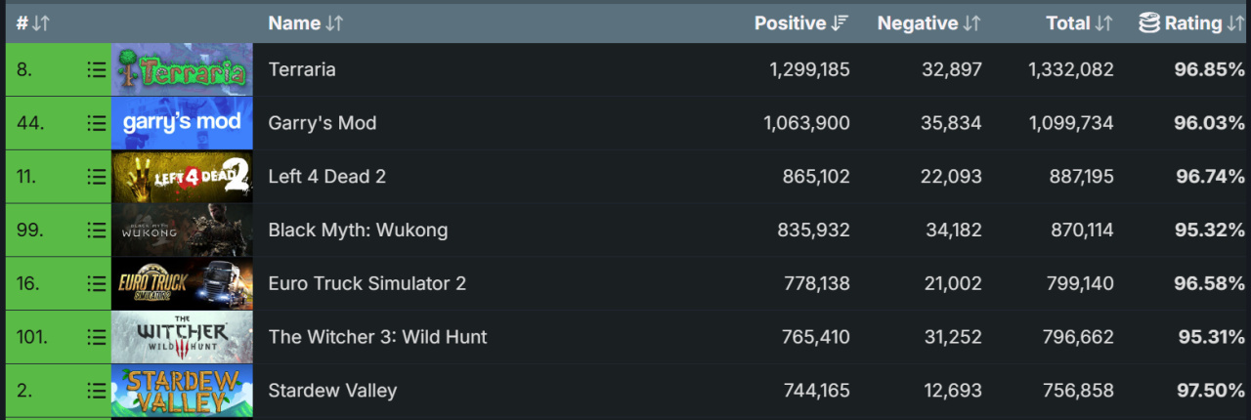Viewport: 1251px width, 420px height.
Task: Click the list icon for Stardew Valley
Action: [96, 391]
